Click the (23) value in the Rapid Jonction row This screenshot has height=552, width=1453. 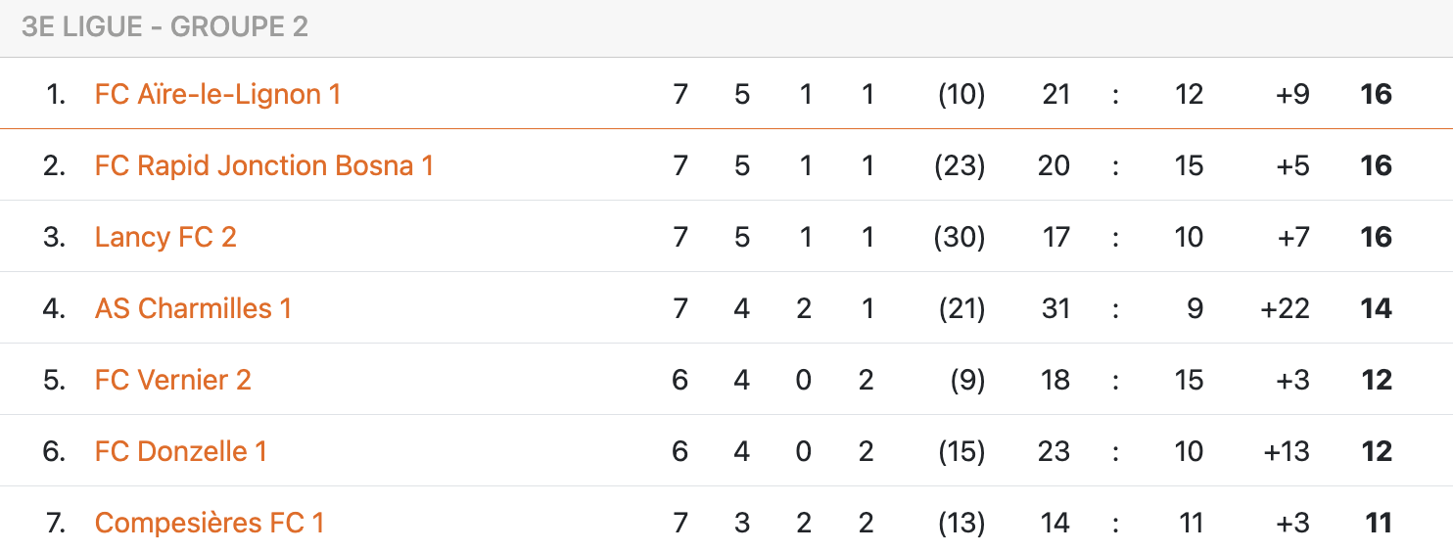point(961,165)
